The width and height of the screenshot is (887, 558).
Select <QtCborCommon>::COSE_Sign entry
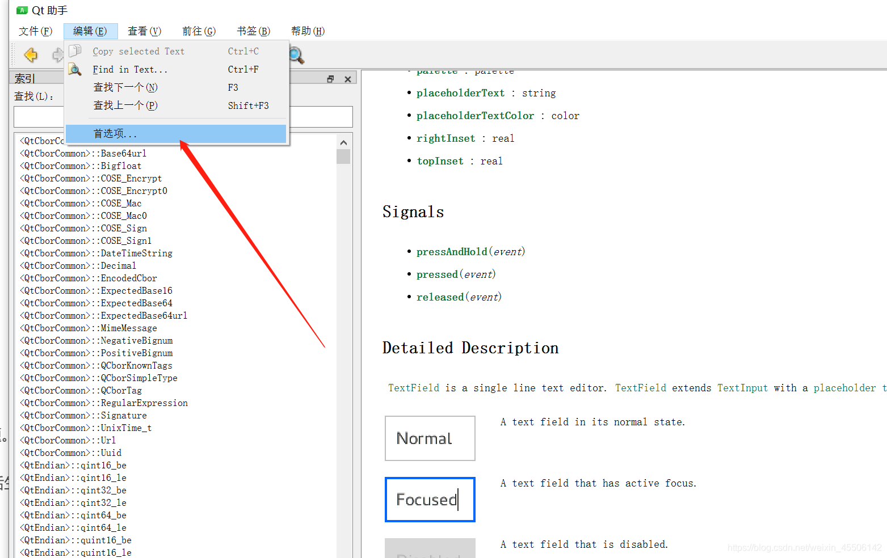tap(83, 228)
